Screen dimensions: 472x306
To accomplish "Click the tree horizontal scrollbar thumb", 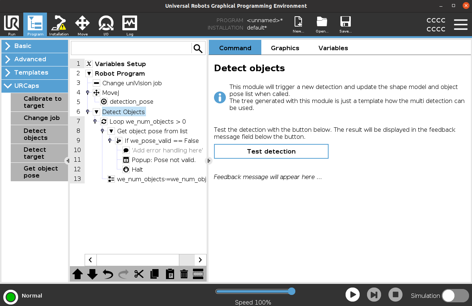I will pos(138,260).
